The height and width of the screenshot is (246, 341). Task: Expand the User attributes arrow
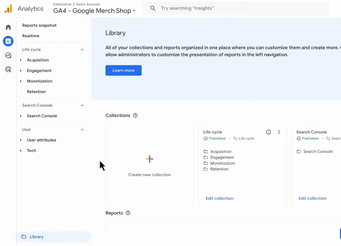[21, 140]
